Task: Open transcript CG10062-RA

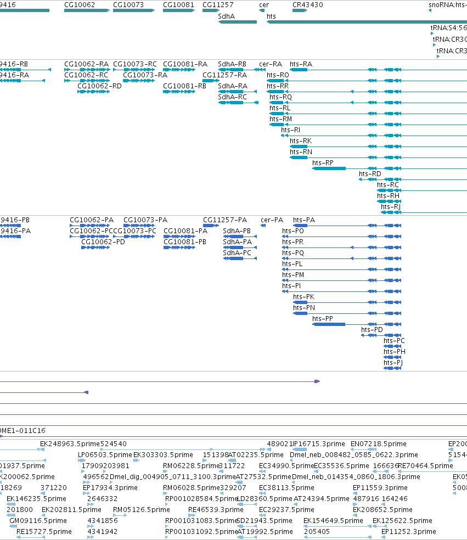Action: pyautogui.click(x=87, y=64)
